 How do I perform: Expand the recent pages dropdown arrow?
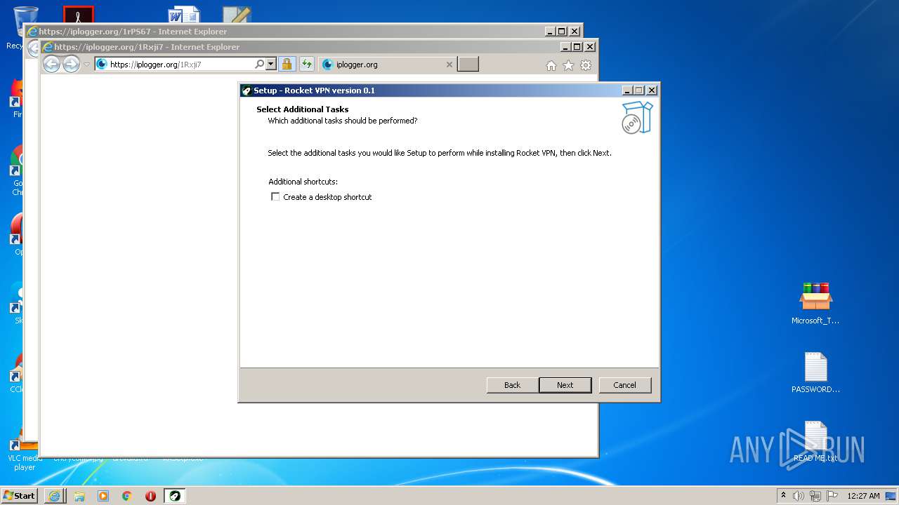pos(87,65)
